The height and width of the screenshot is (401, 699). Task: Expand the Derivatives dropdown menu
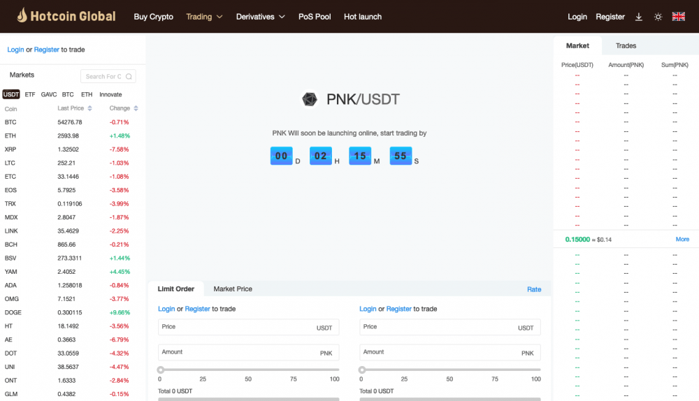coord(260,17)
